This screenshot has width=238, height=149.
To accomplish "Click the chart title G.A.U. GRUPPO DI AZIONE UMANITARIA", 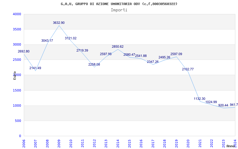I will pos(119,4).
